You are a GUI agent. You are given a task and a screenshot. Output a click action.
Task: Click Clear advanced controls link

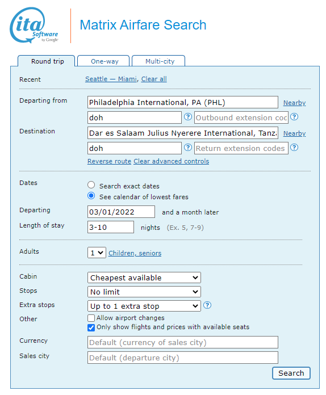pos(171,161)
